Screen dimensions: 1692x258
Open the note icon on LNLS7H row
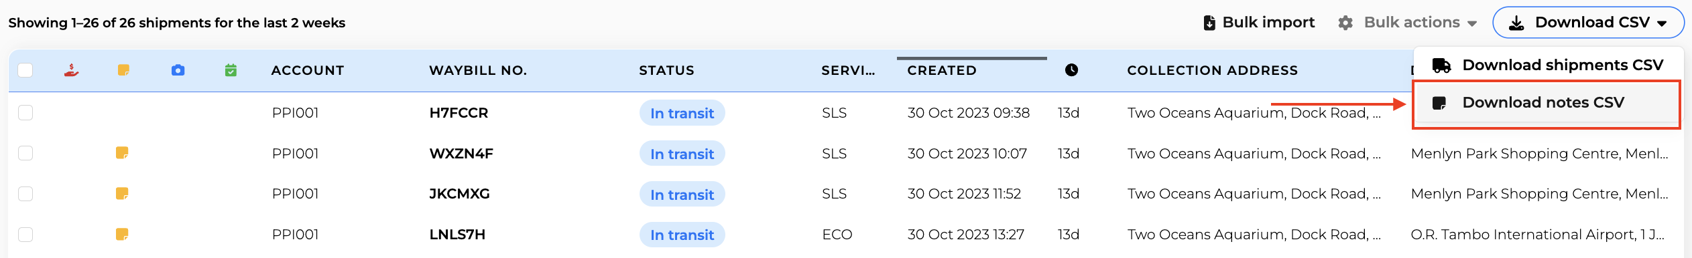(122, 235)
